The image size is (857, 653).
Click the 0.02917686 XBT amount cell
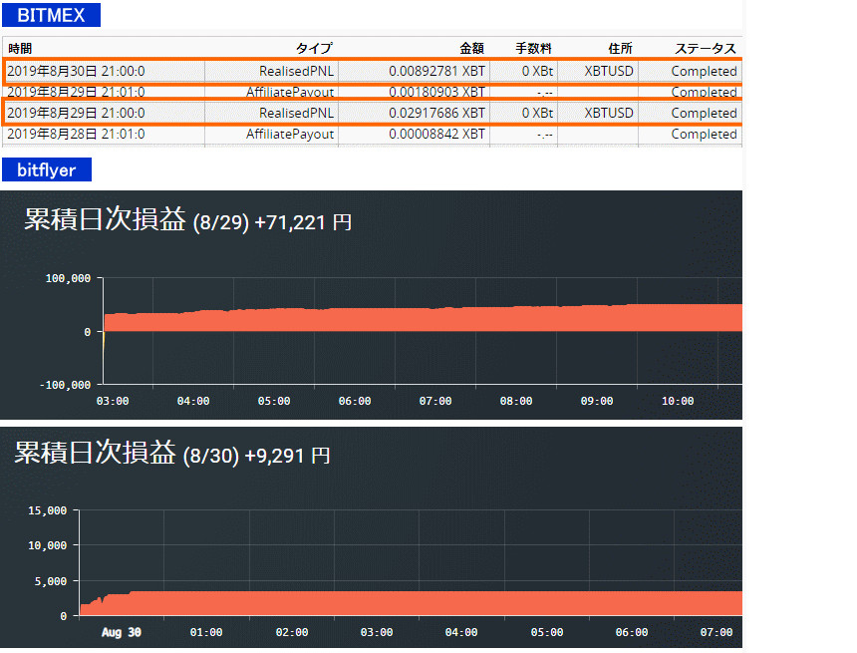(x=436, y=113)
